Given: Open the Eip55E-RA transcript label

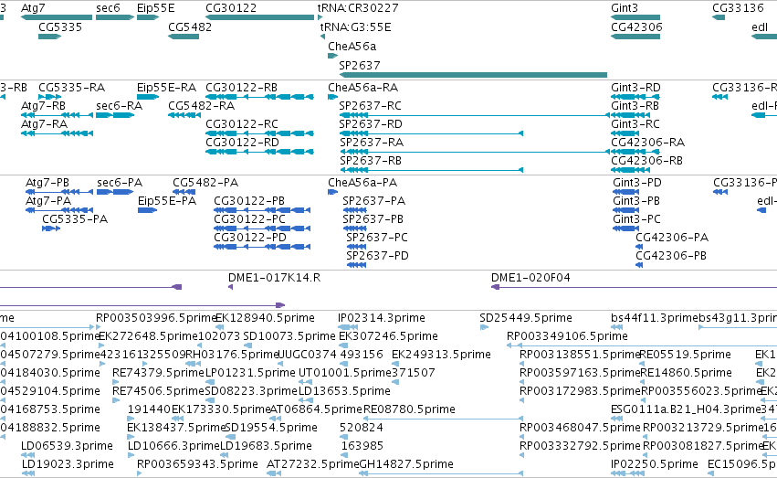Looking at the screenshot, I should tap(167, 88).
